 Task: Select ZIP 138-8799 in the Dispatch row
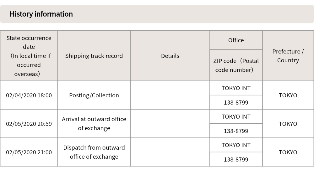[x=236, y=159]
